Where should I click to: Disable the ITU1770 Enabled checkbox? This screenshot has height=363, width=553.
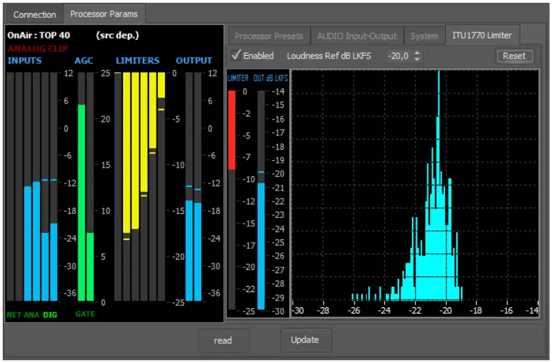[x=236, y=56]
